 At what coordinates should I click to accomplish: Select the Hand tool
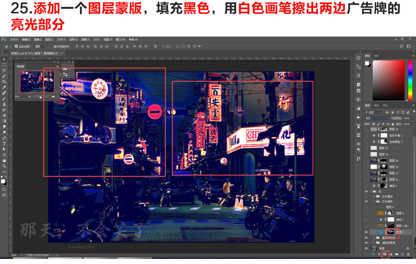pyautogui.click(x=4, y=160)
